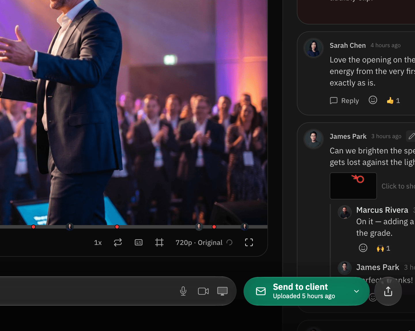
Task: Jump to James Park's avatar marker on timeline
Action: [199, 227]
